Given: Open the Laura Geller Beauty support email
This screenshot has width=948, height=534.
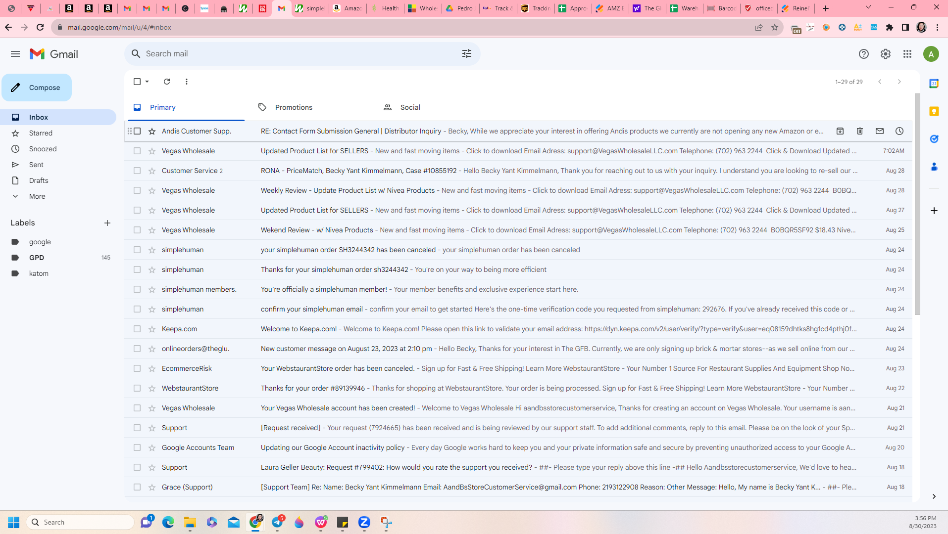Looking at the screenshot, I should pos(518,467).
